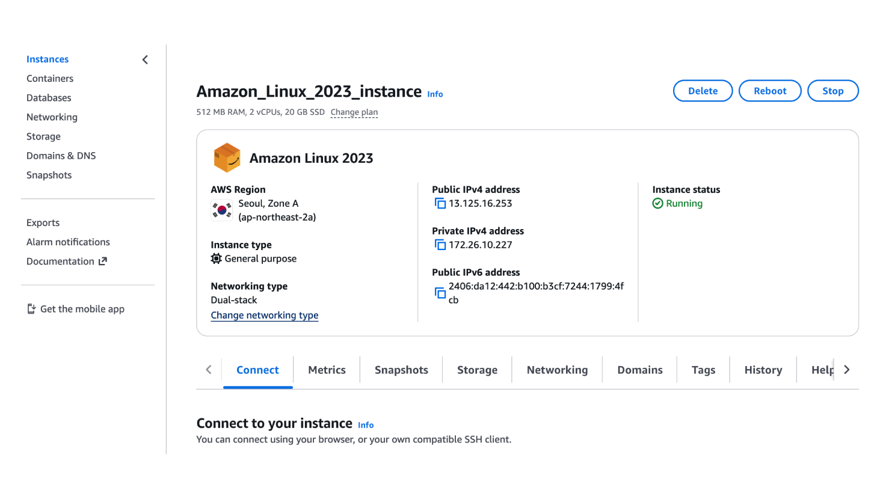Collapse the left navigation sidebar

pyautogui.click(x=145, y=60)
